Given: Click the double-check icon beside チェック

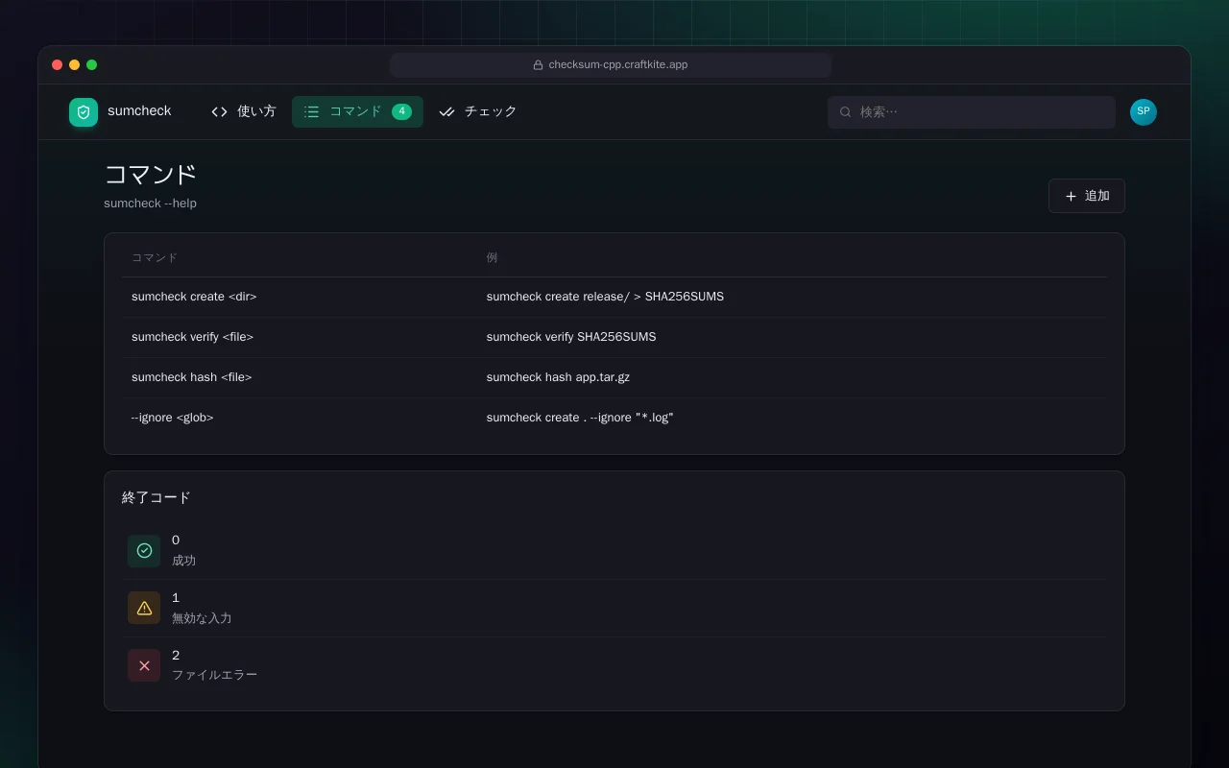Looking at the screenshot, I should click(x=446, y=112).
